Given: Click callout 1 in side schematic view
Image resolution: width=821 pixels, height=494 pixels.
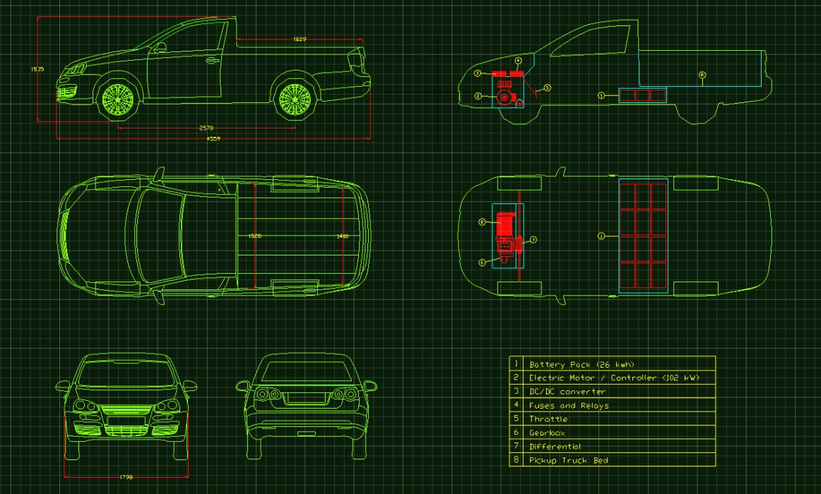Looking at the screenshot, I should pyautogui.click(x=601, y=95).
